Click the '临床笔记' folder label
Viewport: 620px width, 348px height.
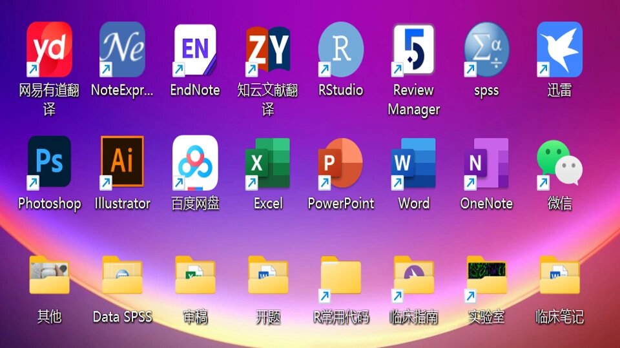point(559,317)
